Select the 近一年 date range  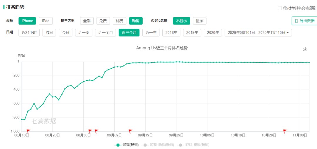[x=151, y=33]
